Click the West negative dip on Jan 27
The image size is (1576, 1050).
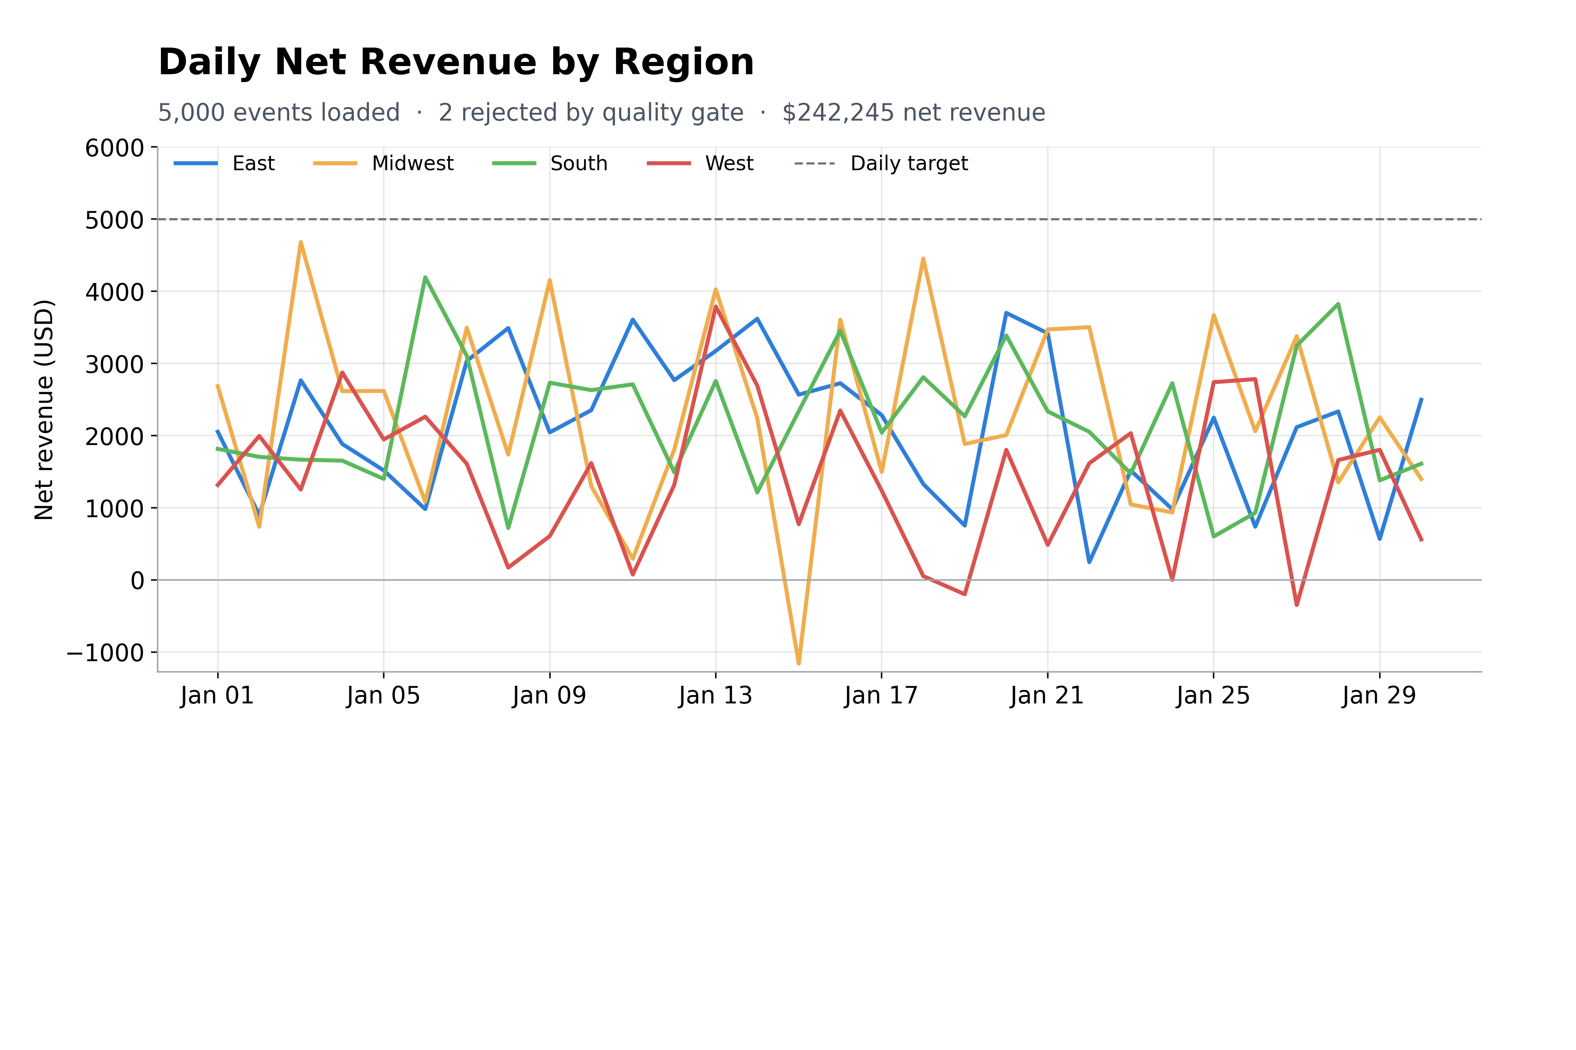pyautogui.click(x=1297, y=605)
